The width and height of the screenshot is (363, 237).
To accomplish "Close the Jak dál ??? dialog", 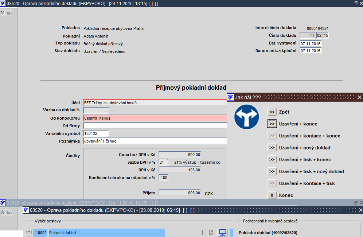I will [359, 97].
